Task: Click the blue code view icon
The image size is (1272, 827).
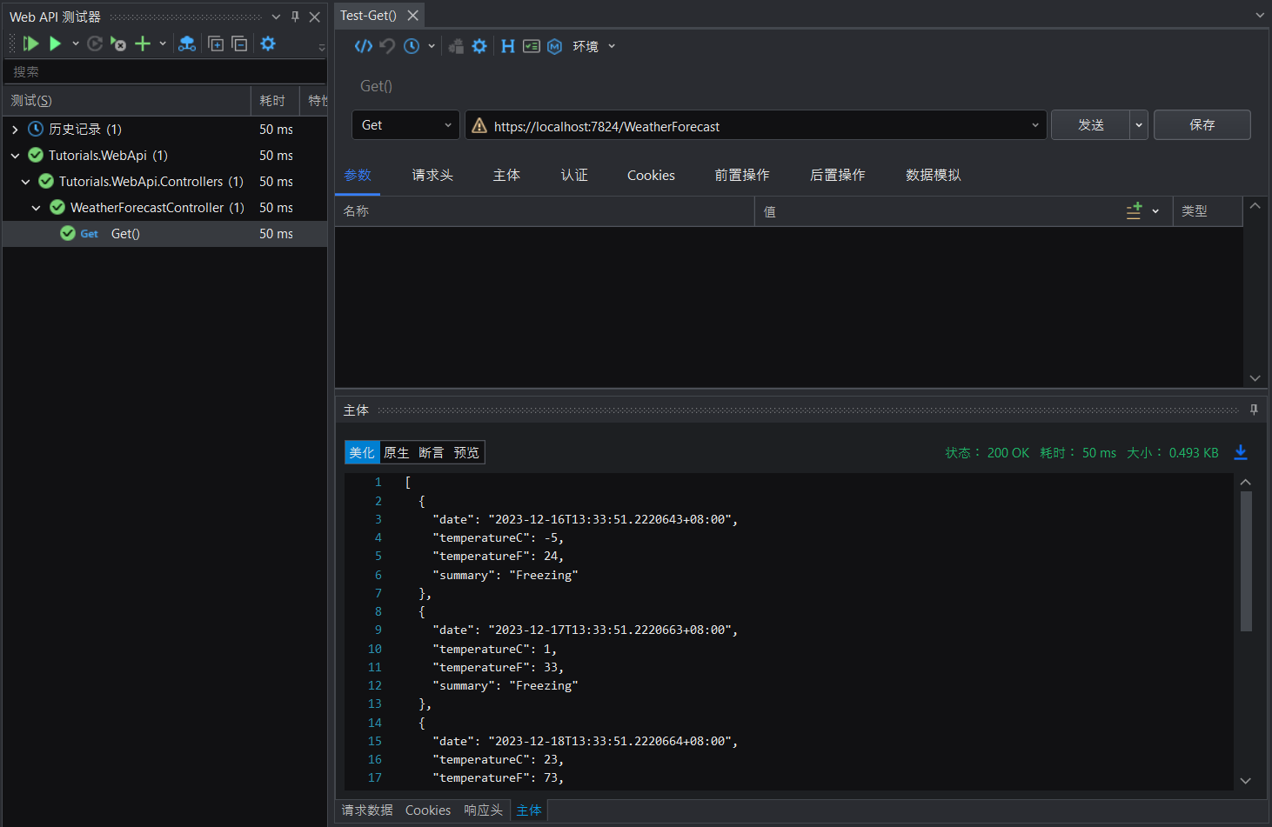Action: 364,46
